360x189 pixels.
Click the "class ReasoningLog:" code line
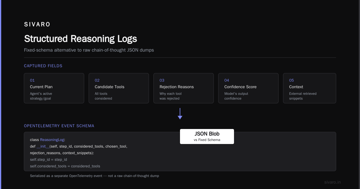click(47, 140)
